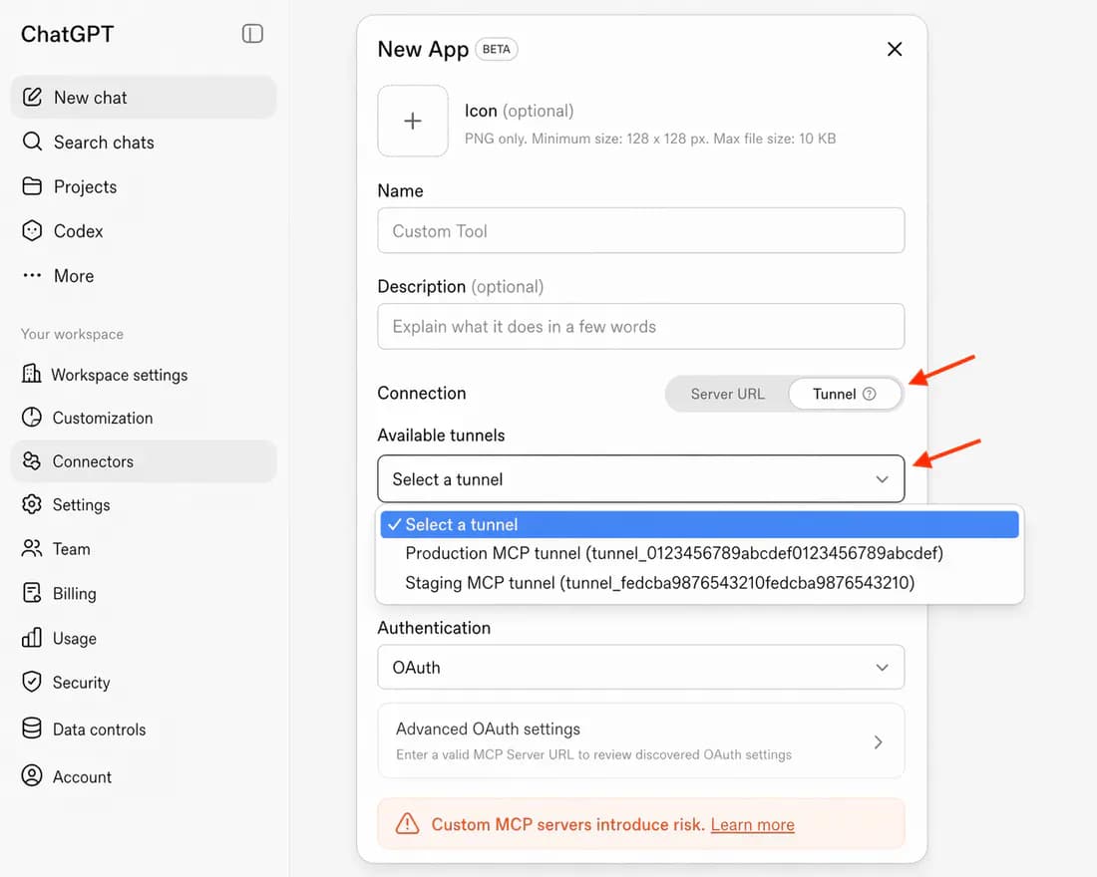The width and height of the screenshot is (1097, 877).
Task: Click the Security shield icon
Action: tap(32, 682)
